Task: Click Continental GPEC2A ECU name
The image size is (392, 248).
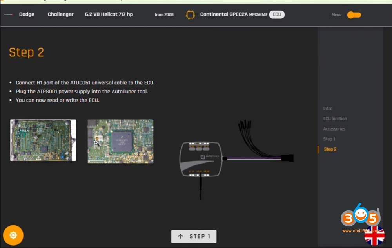Action: (x=224, y=14)
